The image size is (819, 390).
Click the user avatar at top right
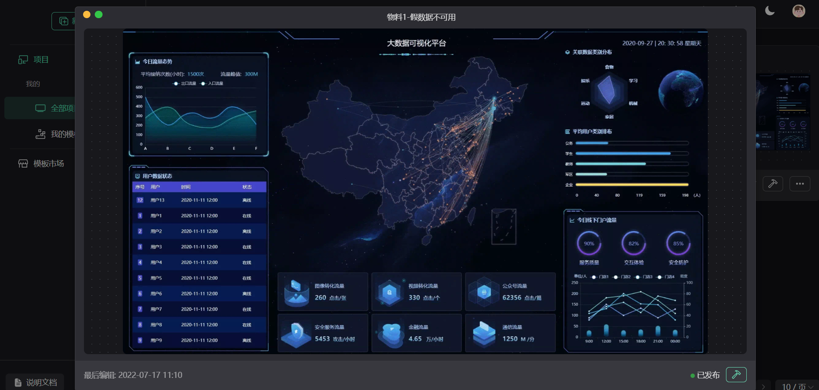click(799, 11)
